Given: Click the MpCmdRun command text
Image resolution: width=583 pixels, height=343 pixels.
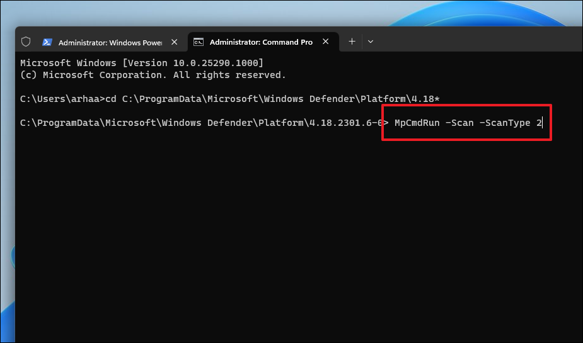Looking at the screenshot, I should 417,123.
